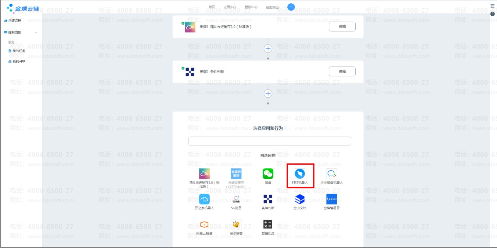
Task: Select 条件判断 in the featured apps grid
Action: [268, 199]
